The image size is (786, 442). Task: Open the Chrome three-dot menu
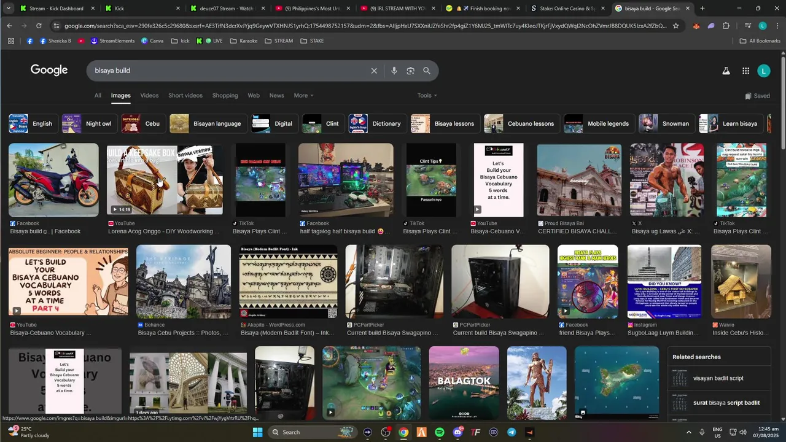pos(776,26)
